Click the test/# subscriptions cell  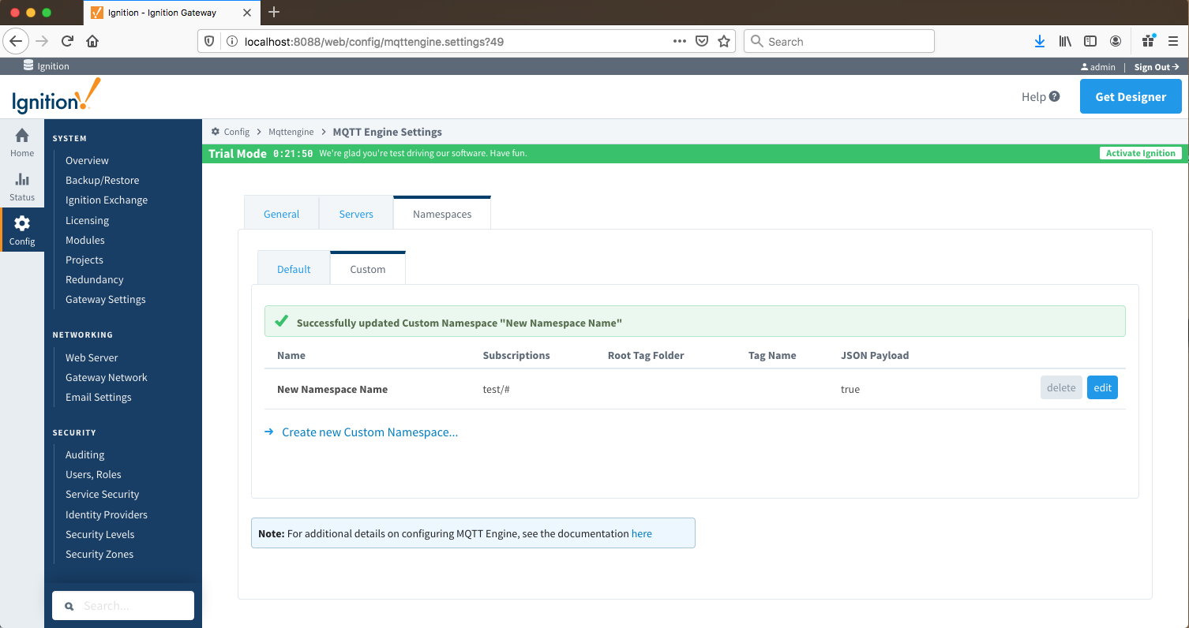click(x=497, y=389)
